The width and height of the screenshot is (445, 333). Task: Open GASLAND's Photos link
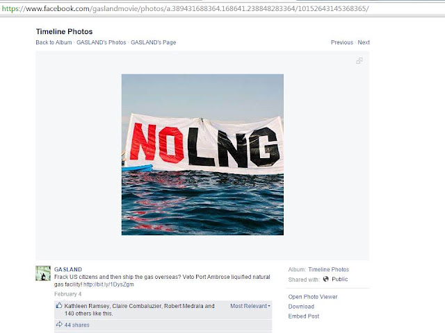pyautogui.click(x=102, y=42)
